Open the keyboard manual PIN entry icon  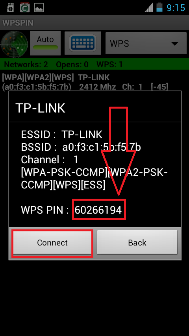coord(83,43)
